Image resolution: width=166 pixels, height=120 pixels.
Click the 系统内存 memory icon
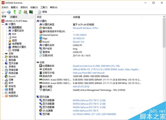pos(41,76)
